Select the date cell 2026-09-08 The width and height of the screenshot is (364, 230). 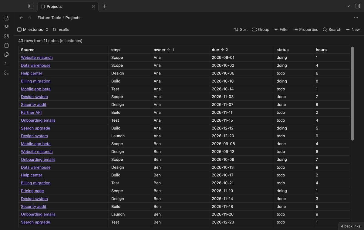tap(241, 144)
